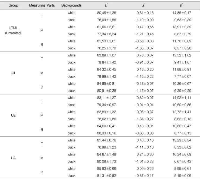Select measuring part B in UA group
The image size is (200, 179).
pyautogui.click(x=42, y=172)
